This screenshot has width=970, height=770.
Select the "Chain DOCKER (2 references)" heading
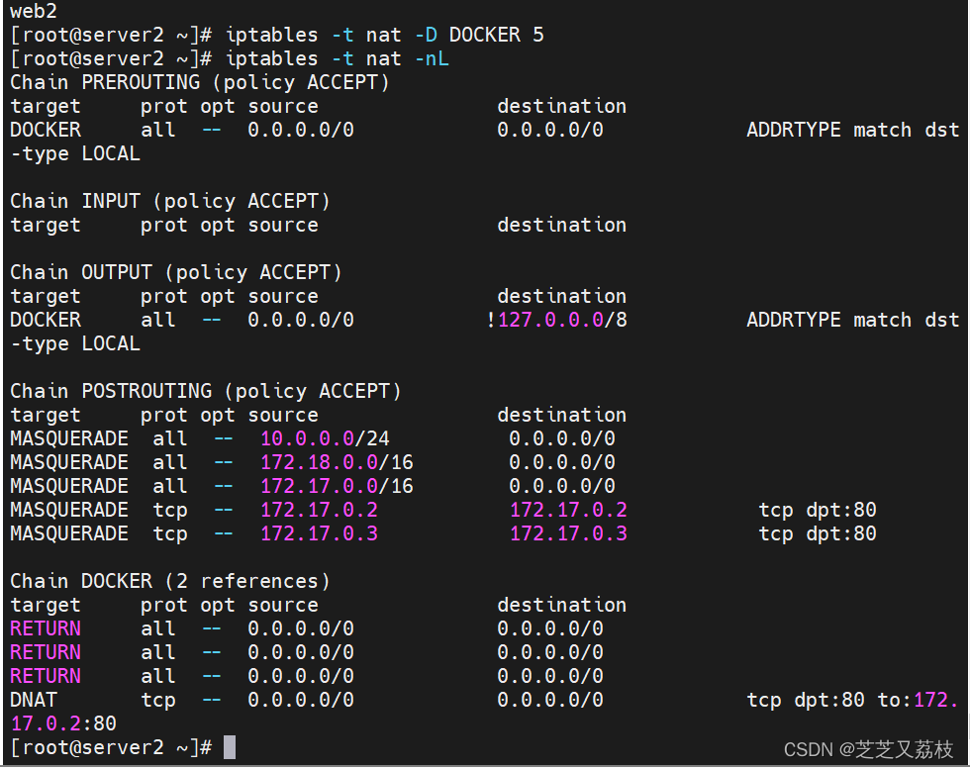[170, 581]
